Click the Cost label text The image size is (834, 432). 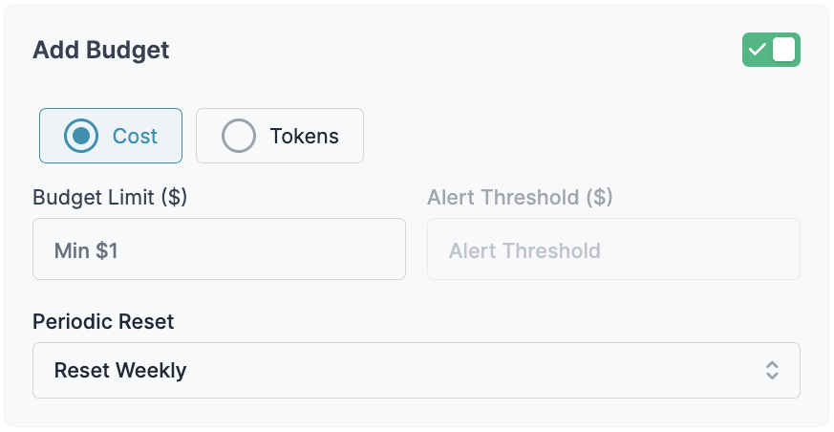135,137
